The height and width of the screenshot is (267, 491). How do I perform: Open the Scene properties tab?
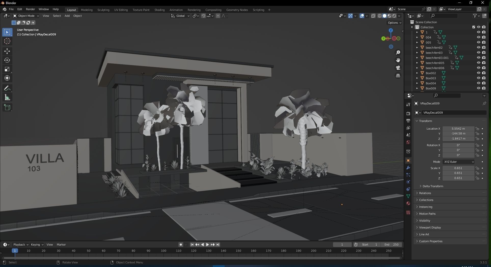click(408, 135)
